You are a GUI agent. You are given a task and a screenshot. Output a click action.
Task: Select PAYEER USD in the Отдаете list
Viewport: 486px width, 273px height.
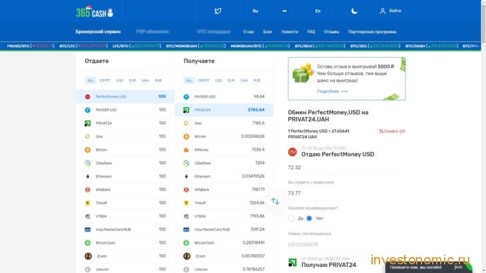[125, 110]
